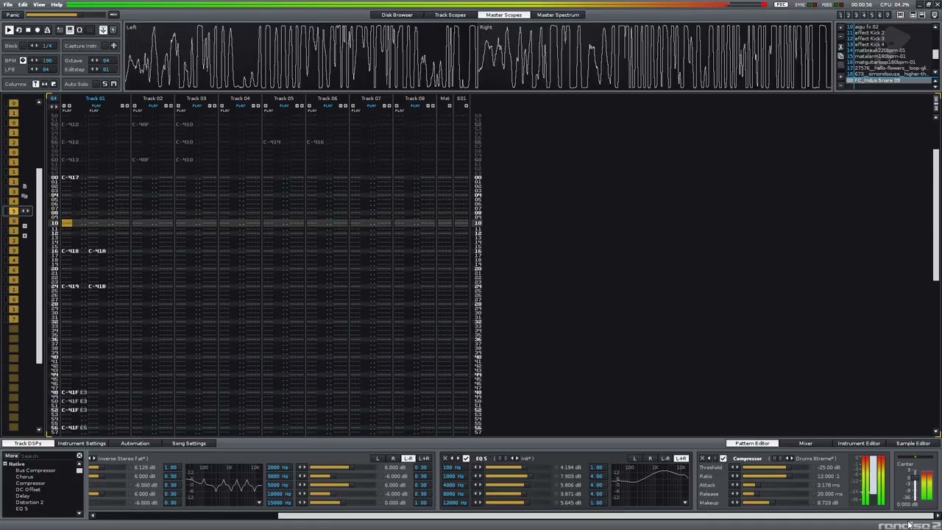This screenshot has height=530, width=942.
Task: Select the Track 06 header
Action: coord(327,98)
